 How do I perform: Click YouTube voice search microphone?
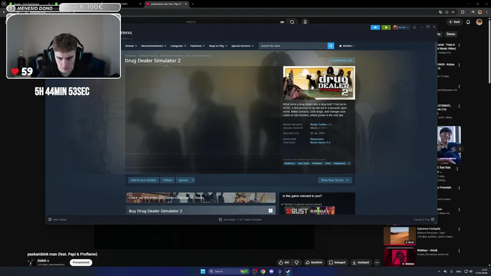[305, 22]
